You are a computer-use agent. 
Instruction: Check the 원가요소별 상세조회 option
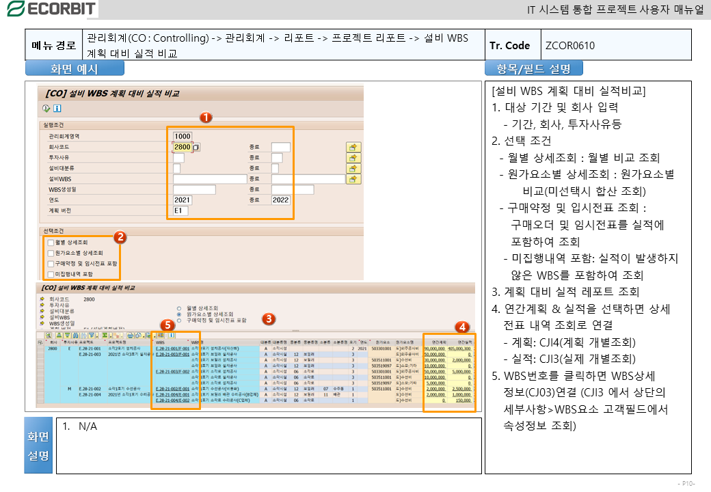click(x=51, y=253)
